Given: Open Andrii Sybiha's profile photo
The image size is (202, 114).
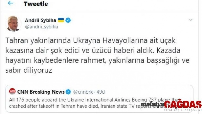Looking at the screenshot, I should 13,24.
